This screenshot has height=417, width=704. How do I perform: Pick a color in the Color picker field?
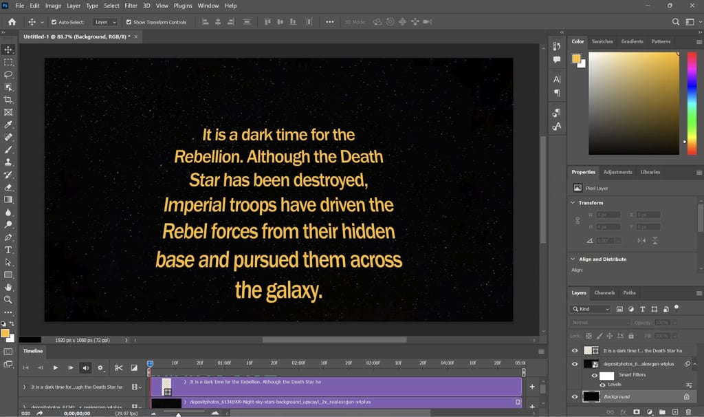(634, 103)
